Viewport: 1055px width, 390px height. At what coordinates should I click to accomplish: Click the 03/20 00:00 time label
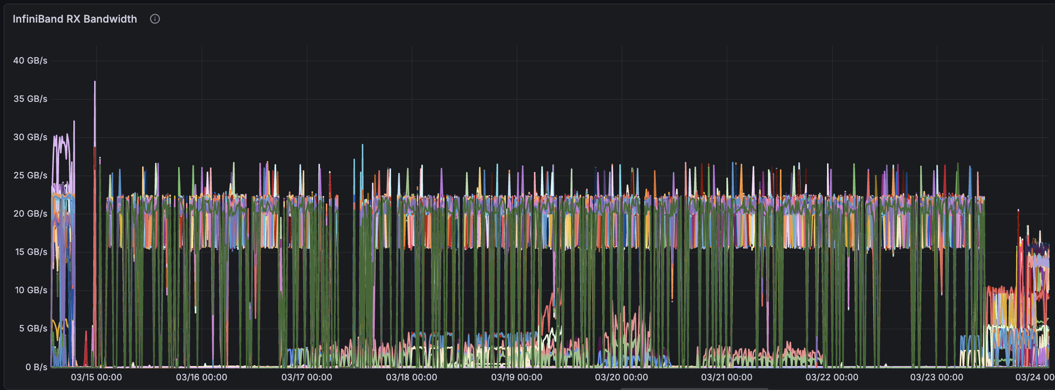point(622,377)
